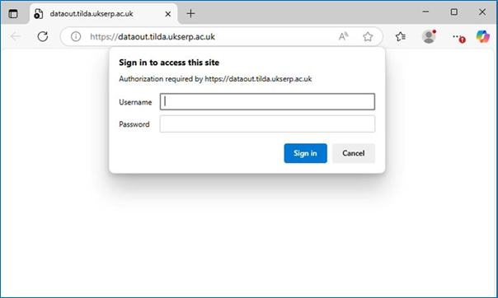Cancel the sign-in dialog
The width and height of the screenshot is (498, 298).
[x=354, y=153]
